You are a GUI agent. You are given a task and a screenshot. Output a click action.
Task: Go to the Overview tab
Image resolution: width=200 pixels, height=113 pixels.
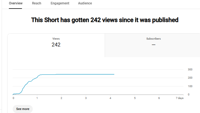15,3
